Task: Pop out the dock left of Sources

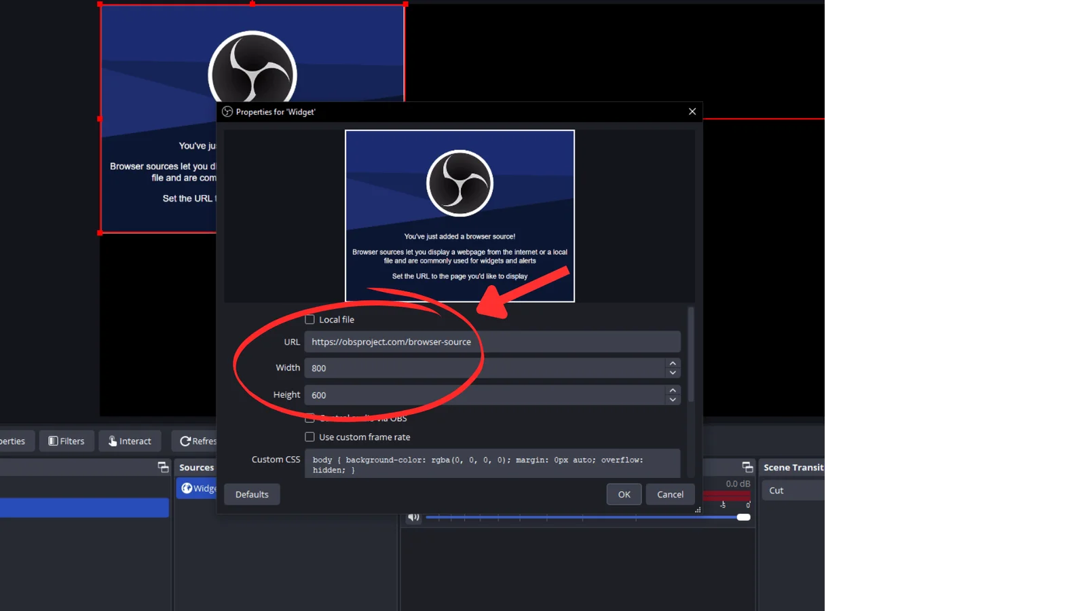Action: pyautogui.click(x=163, y=467)
